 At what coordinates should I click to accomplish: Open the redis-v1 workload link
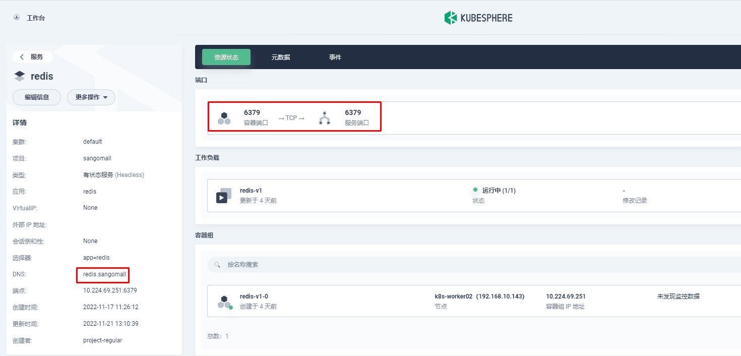tap(251, 191)
